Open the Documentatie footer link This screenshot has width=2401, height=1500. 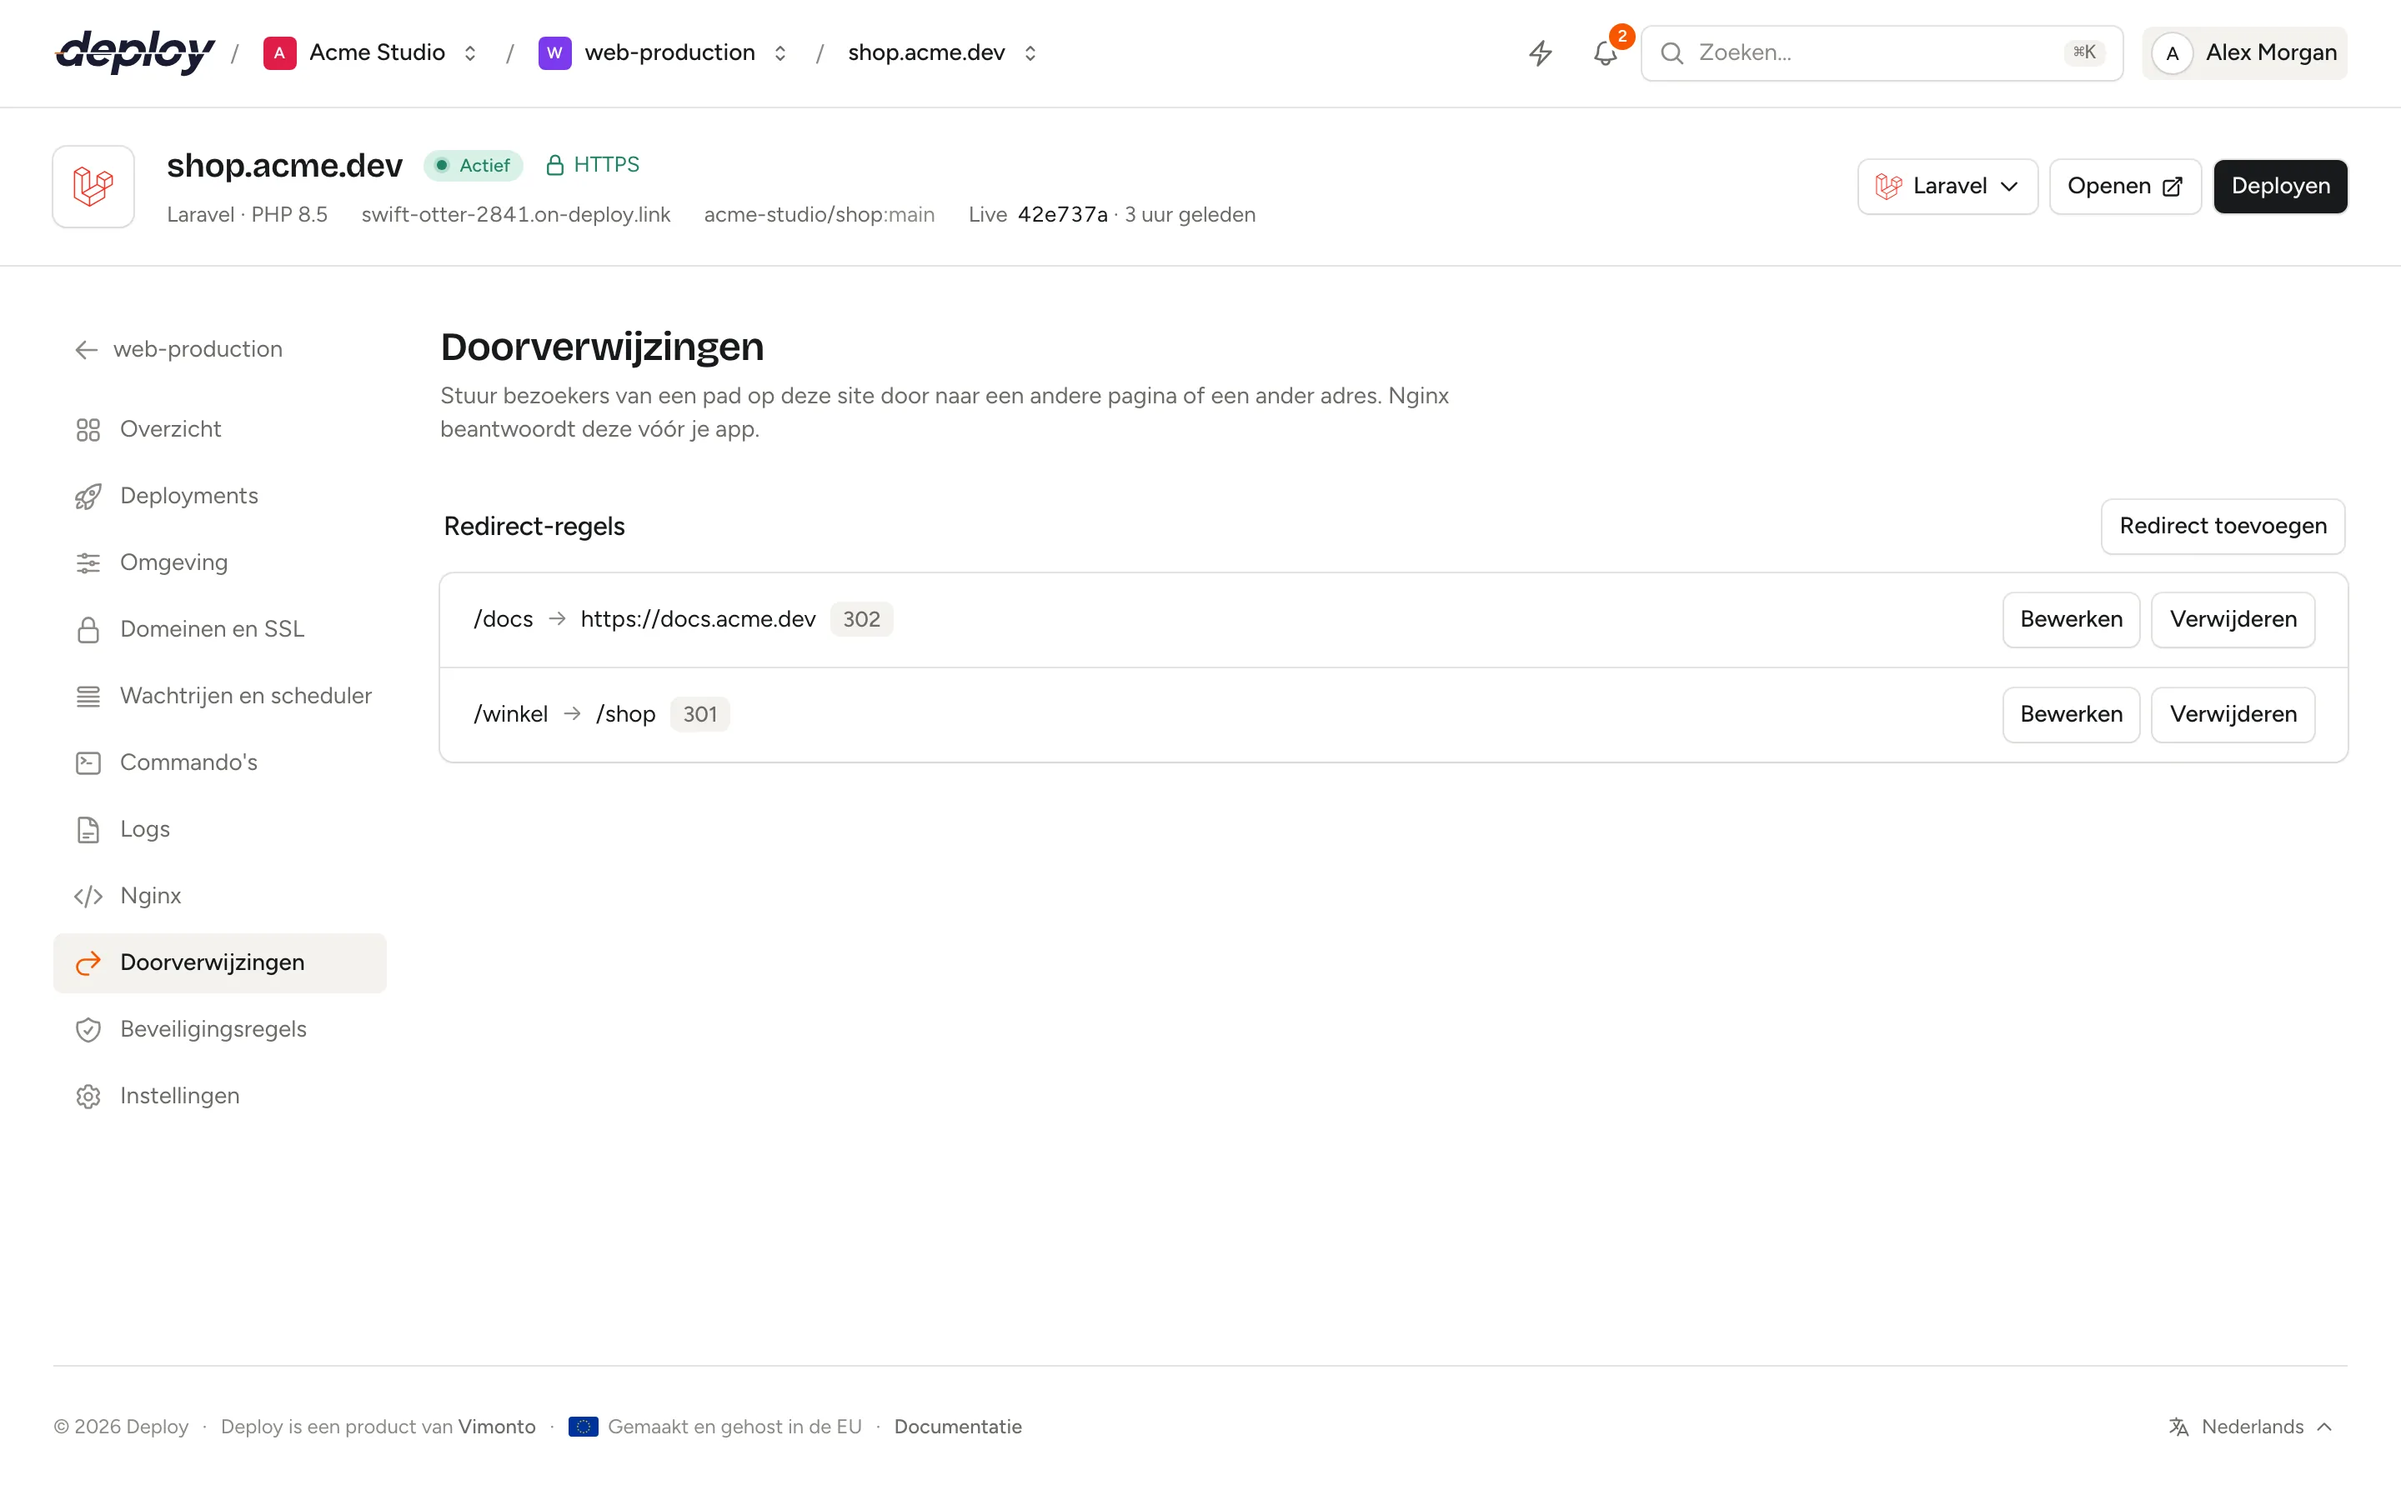point(957,1427)
